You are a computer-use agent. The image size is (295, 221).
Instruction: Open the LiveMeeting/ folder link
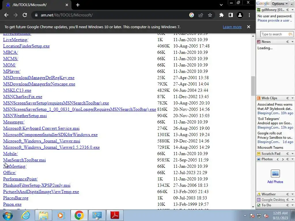[16, 40]
